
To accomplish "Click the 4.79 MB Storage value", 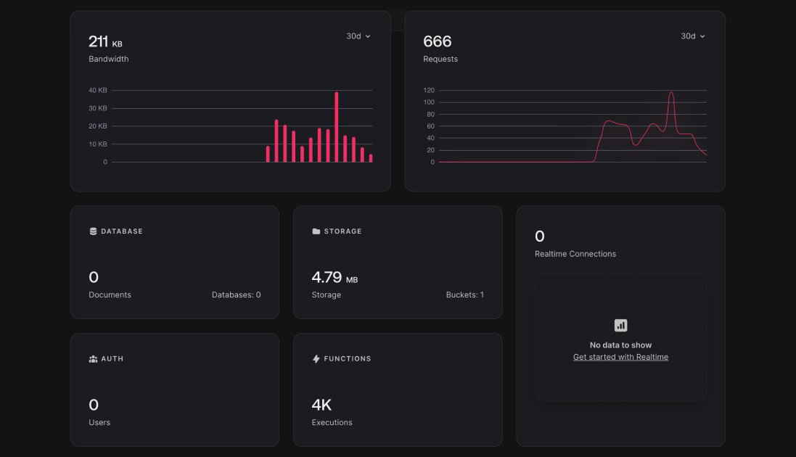I will click(x=334, y=277).
